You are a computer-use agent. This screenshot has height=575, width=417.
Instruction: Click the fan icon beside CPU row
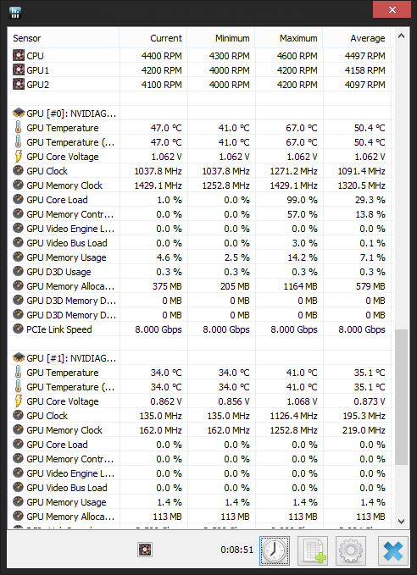click(19, 56)
